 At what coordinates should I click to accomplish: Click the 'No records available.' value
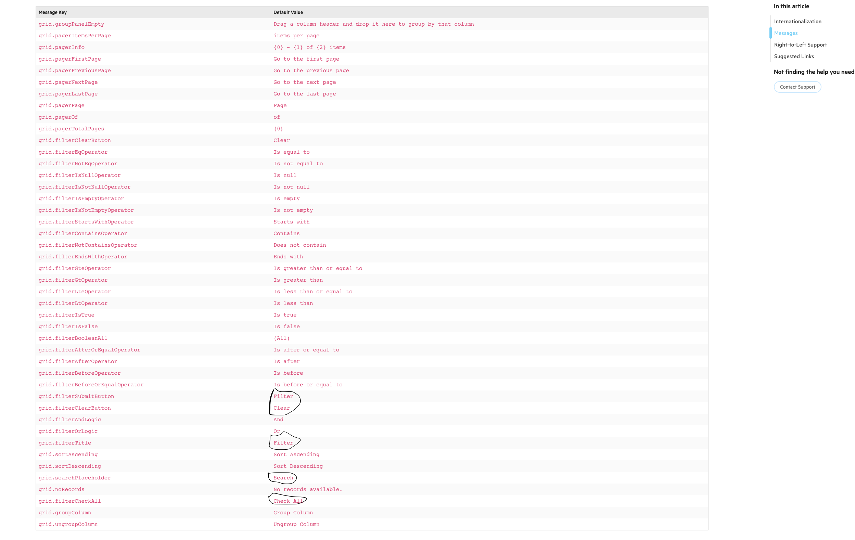(x=307, y=490)
